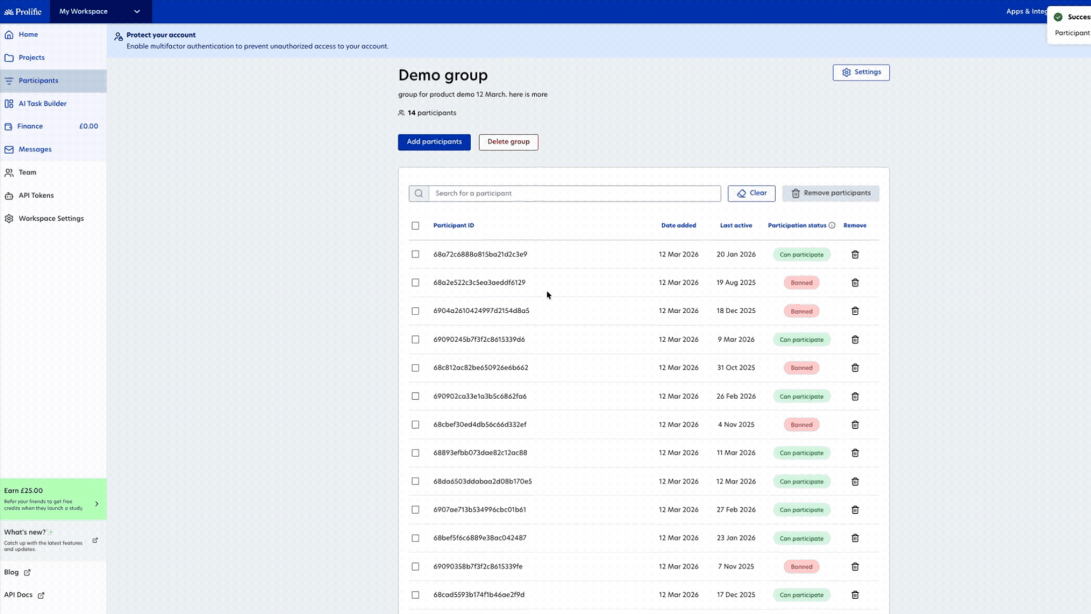Select checkbox for participant 68da6503ddabaa2d08b170e5

415,482
